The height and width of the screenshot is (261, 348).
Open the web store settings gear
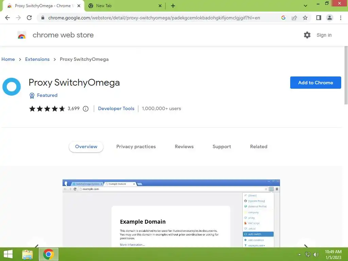coord(307,35)
